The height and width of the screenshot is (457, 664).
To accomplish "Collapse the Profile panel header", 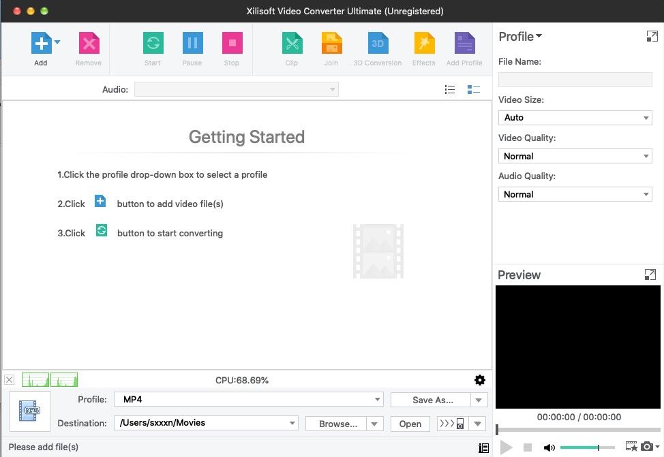I will (x=520, y=36).
